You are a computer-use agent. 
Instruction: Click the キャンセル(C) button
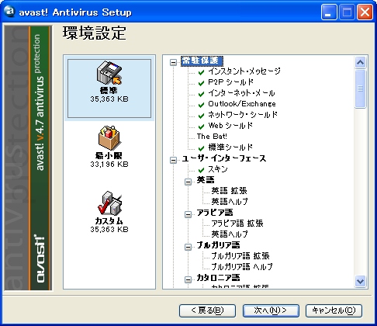pos(334,310)
